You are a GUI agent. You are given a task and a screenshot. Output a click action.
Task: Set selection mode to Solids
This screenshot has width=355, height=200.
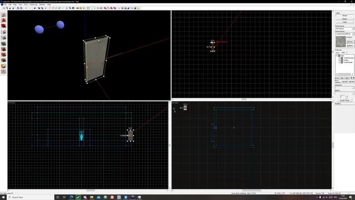click(344, 22)
